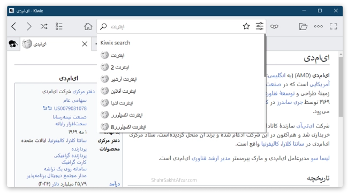This screenshot has width=348, height=195.
Task: Open the جری ساندرز link
Action: click(290, 102)
